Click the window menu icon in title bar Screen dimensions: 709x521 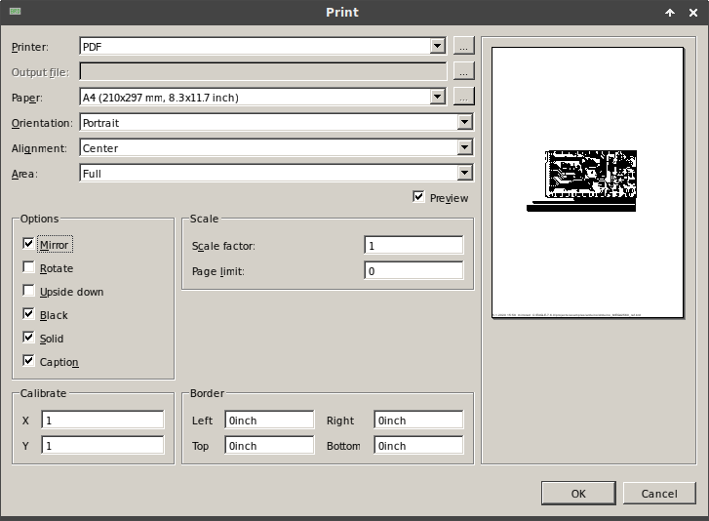point(14,12)
